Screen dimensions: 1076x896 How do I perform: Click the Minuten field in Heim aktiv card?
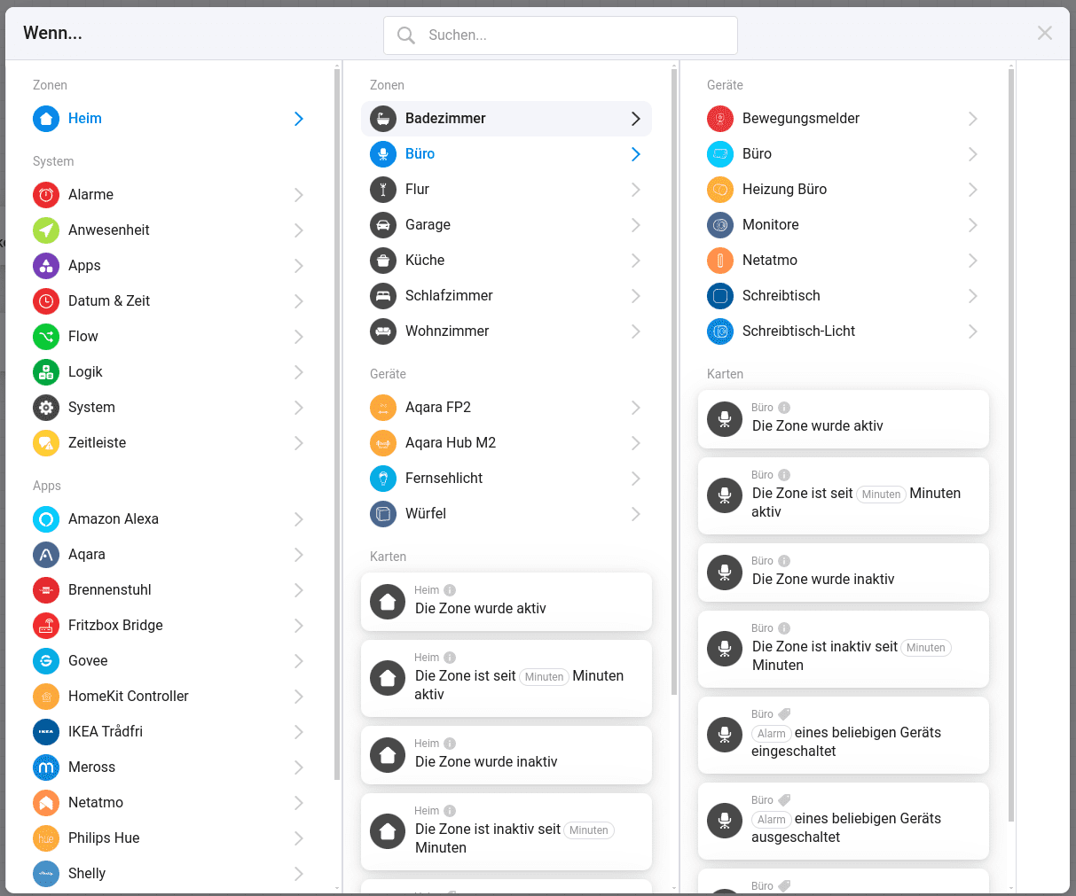544,677
